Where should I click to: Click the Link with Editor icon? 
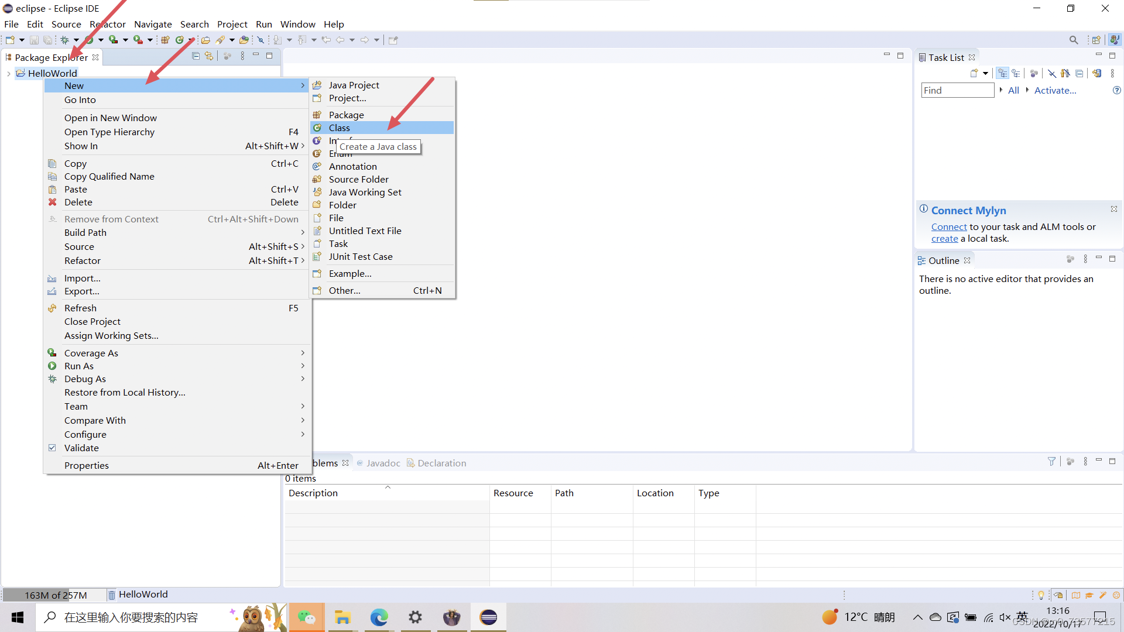coord(209,56)
